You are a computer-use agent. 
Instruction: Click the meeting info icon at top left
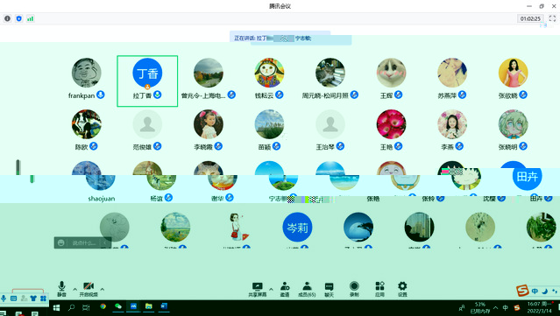coord(8,18)
